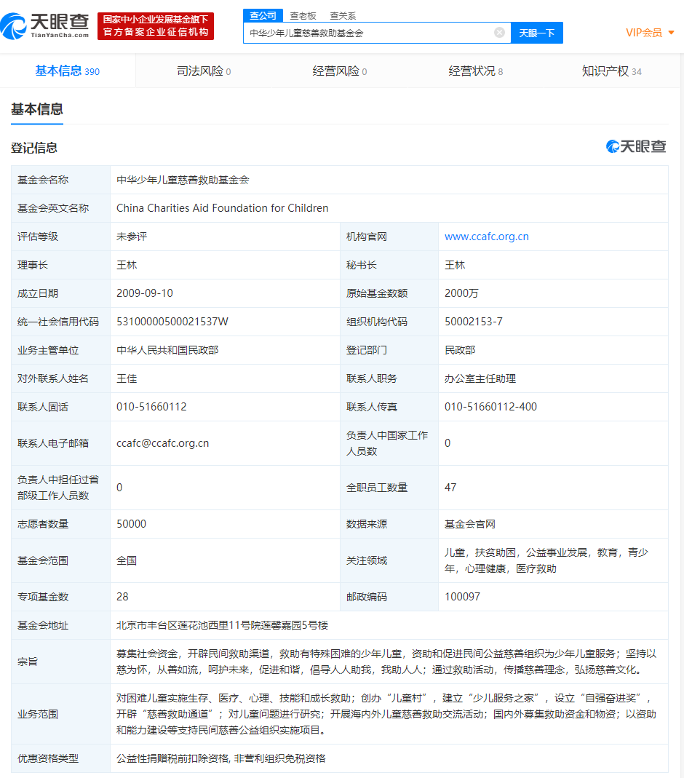Select the fax number 010-51660112-400
The width and height of the screenshot is (684, 778).
[x=490, y=407]
